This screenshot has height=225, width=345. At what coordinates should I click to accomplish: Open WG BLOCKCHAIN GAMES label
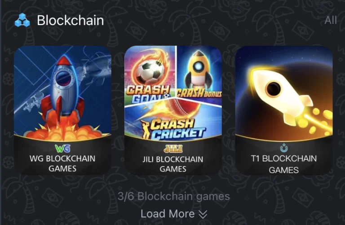(x=63, y=163)
